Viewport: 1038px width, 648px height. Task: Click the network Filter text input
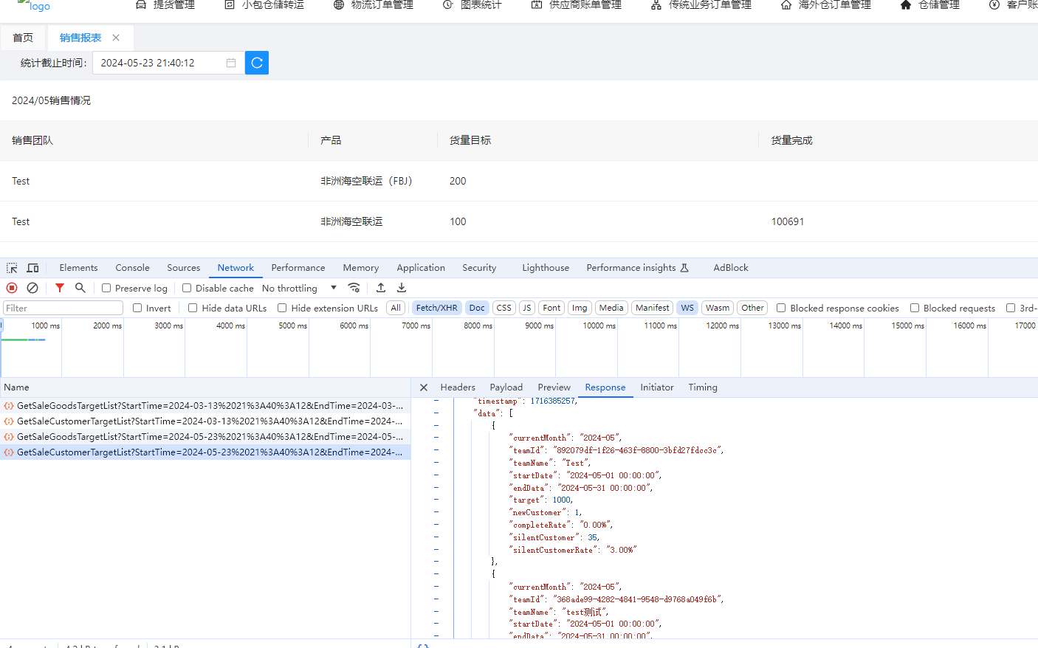click(63, 308)
